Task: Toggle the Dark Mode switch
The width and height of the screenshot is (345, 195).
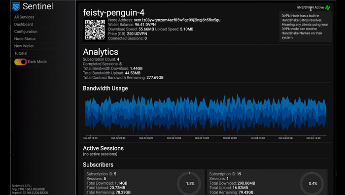Action: [x=21, y=62]
